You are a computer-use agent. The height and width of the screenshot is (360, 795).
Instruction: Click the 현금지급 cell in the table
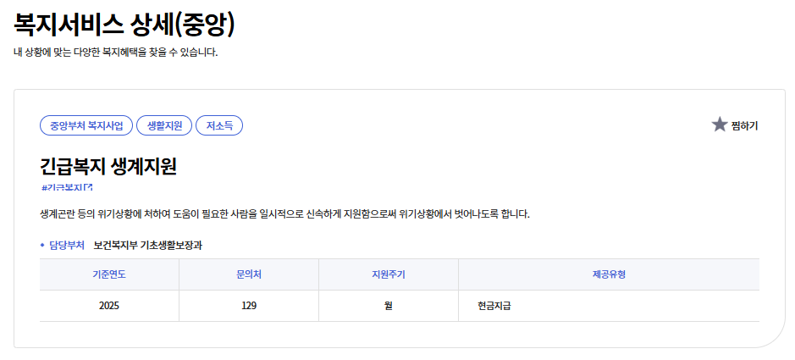(494, 306)
